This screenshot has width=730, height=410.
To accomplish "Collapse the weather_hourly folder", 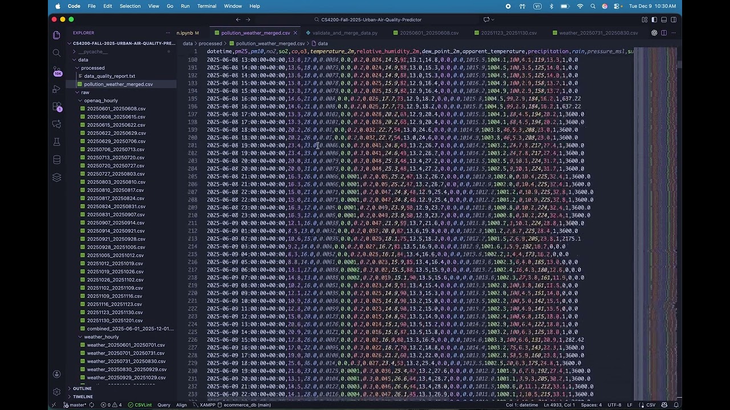I will (x=80, y=337).
